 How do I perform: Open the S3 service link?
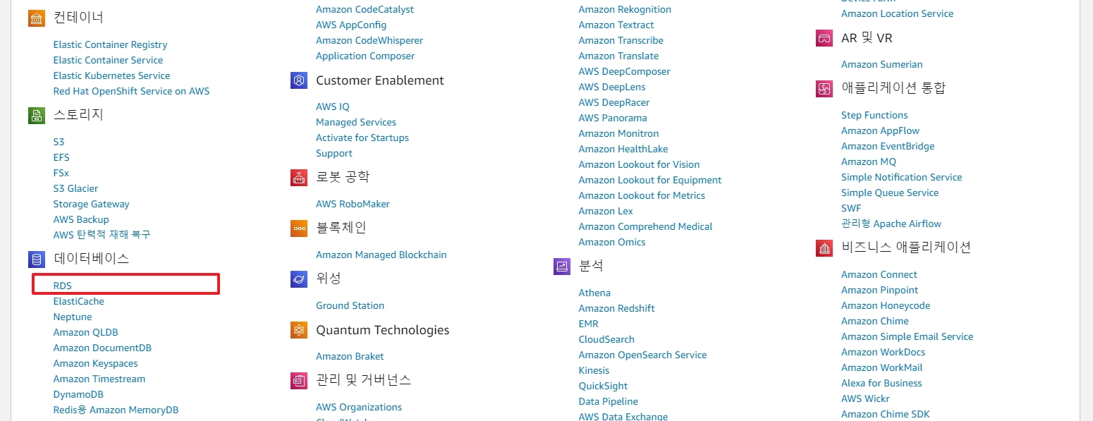coord(59,142)
